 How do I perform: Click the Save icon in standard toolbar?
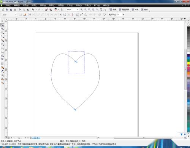(x=11, y=9)
